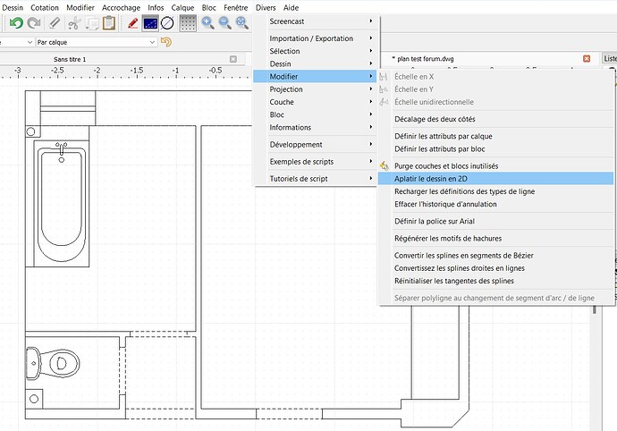Expand the Screencast submenu
Viewport: 617px width, 431px height.
click(x=316, y=21)
